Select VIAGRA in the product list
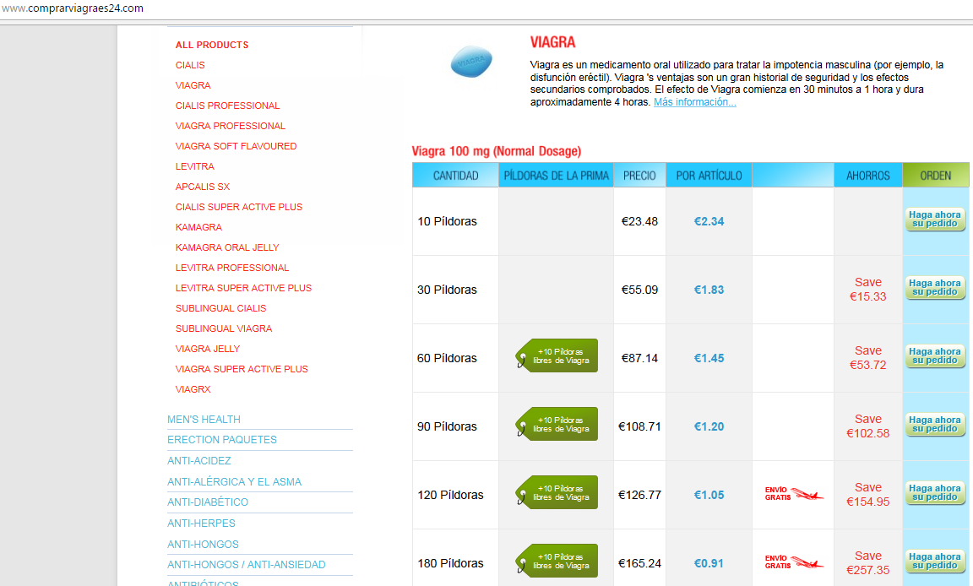The image size is (973, 586). pos(193,85)
